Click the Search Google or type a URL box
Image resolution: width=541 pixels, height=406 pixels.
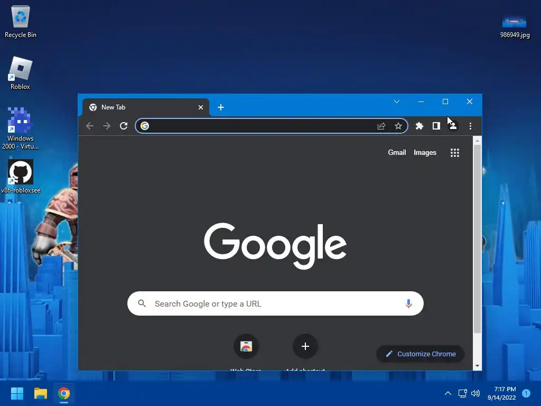(275, 303)
